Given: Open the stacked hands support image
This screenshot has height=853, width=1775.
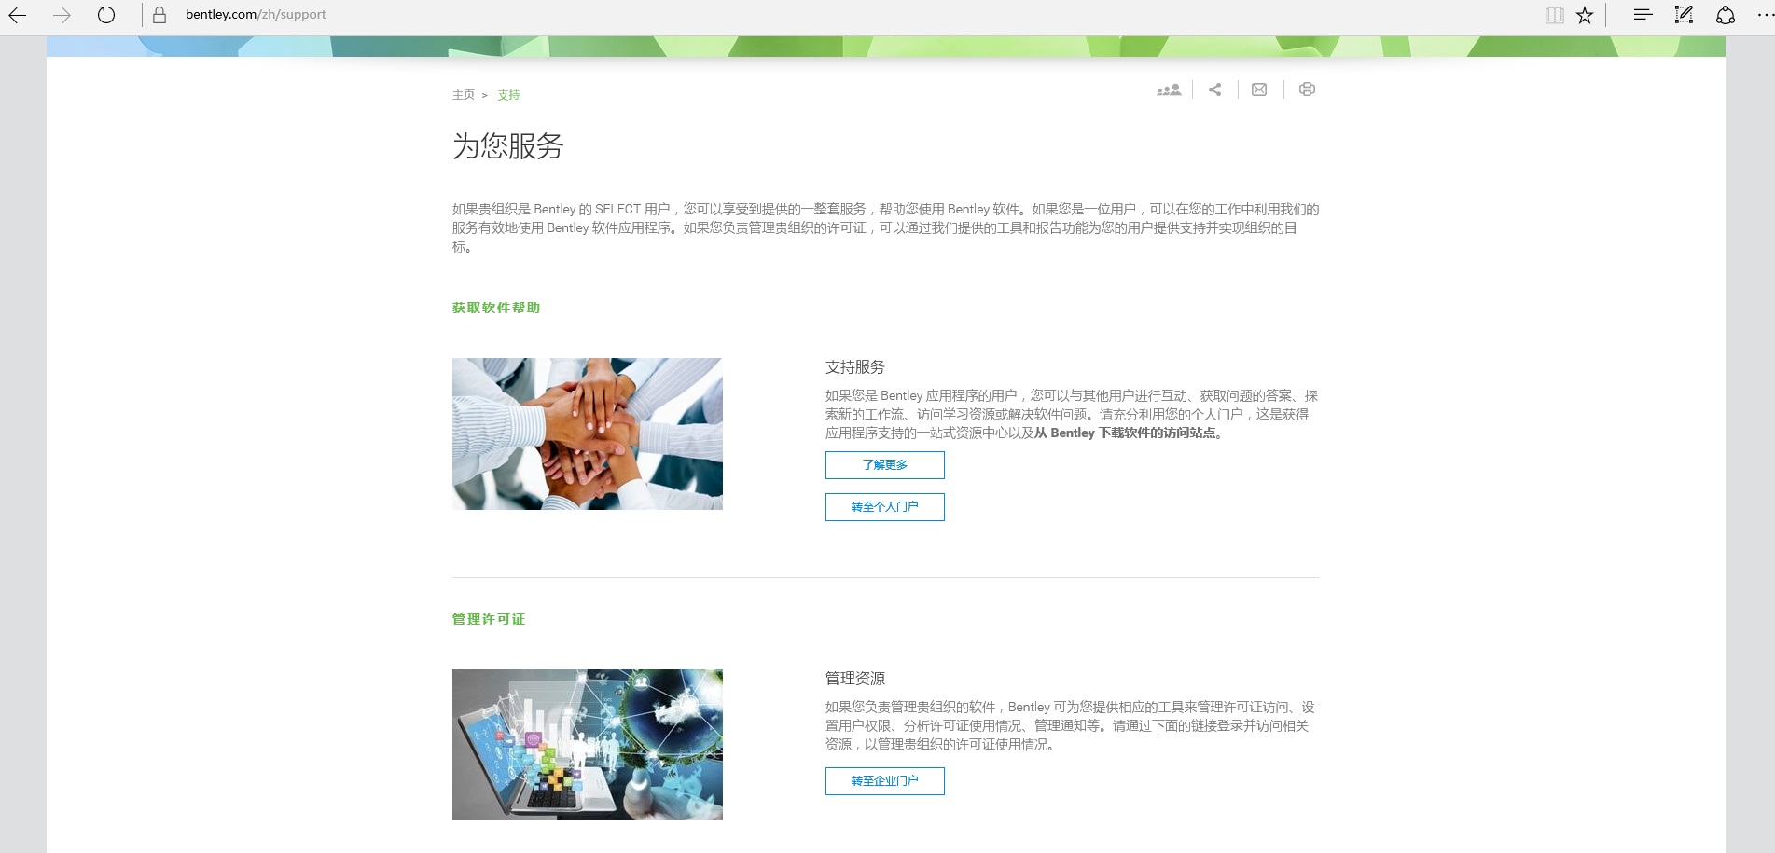Looking at the screenshot, I should [x=588, y=433].
